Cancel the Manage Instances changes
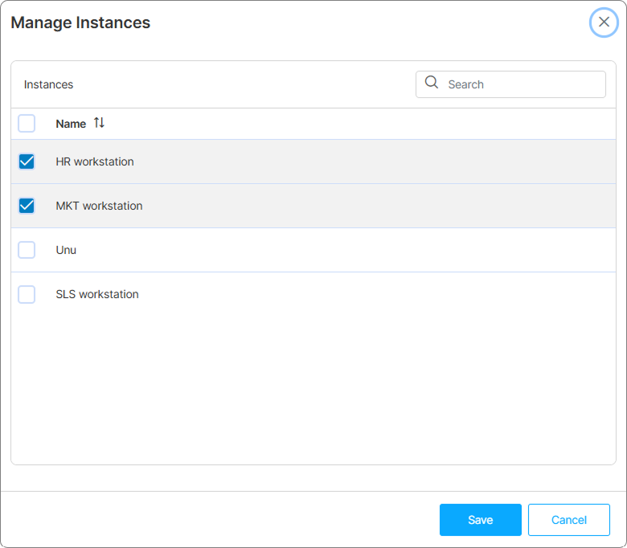627x548 pixels. (568, 520)
